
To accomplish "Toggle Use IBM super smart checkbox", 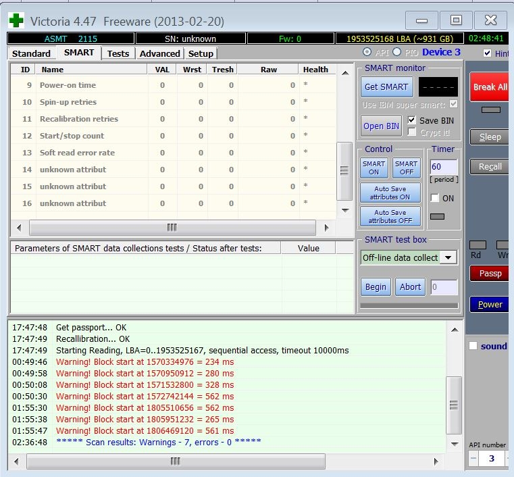I will click(x=453, y=104).
